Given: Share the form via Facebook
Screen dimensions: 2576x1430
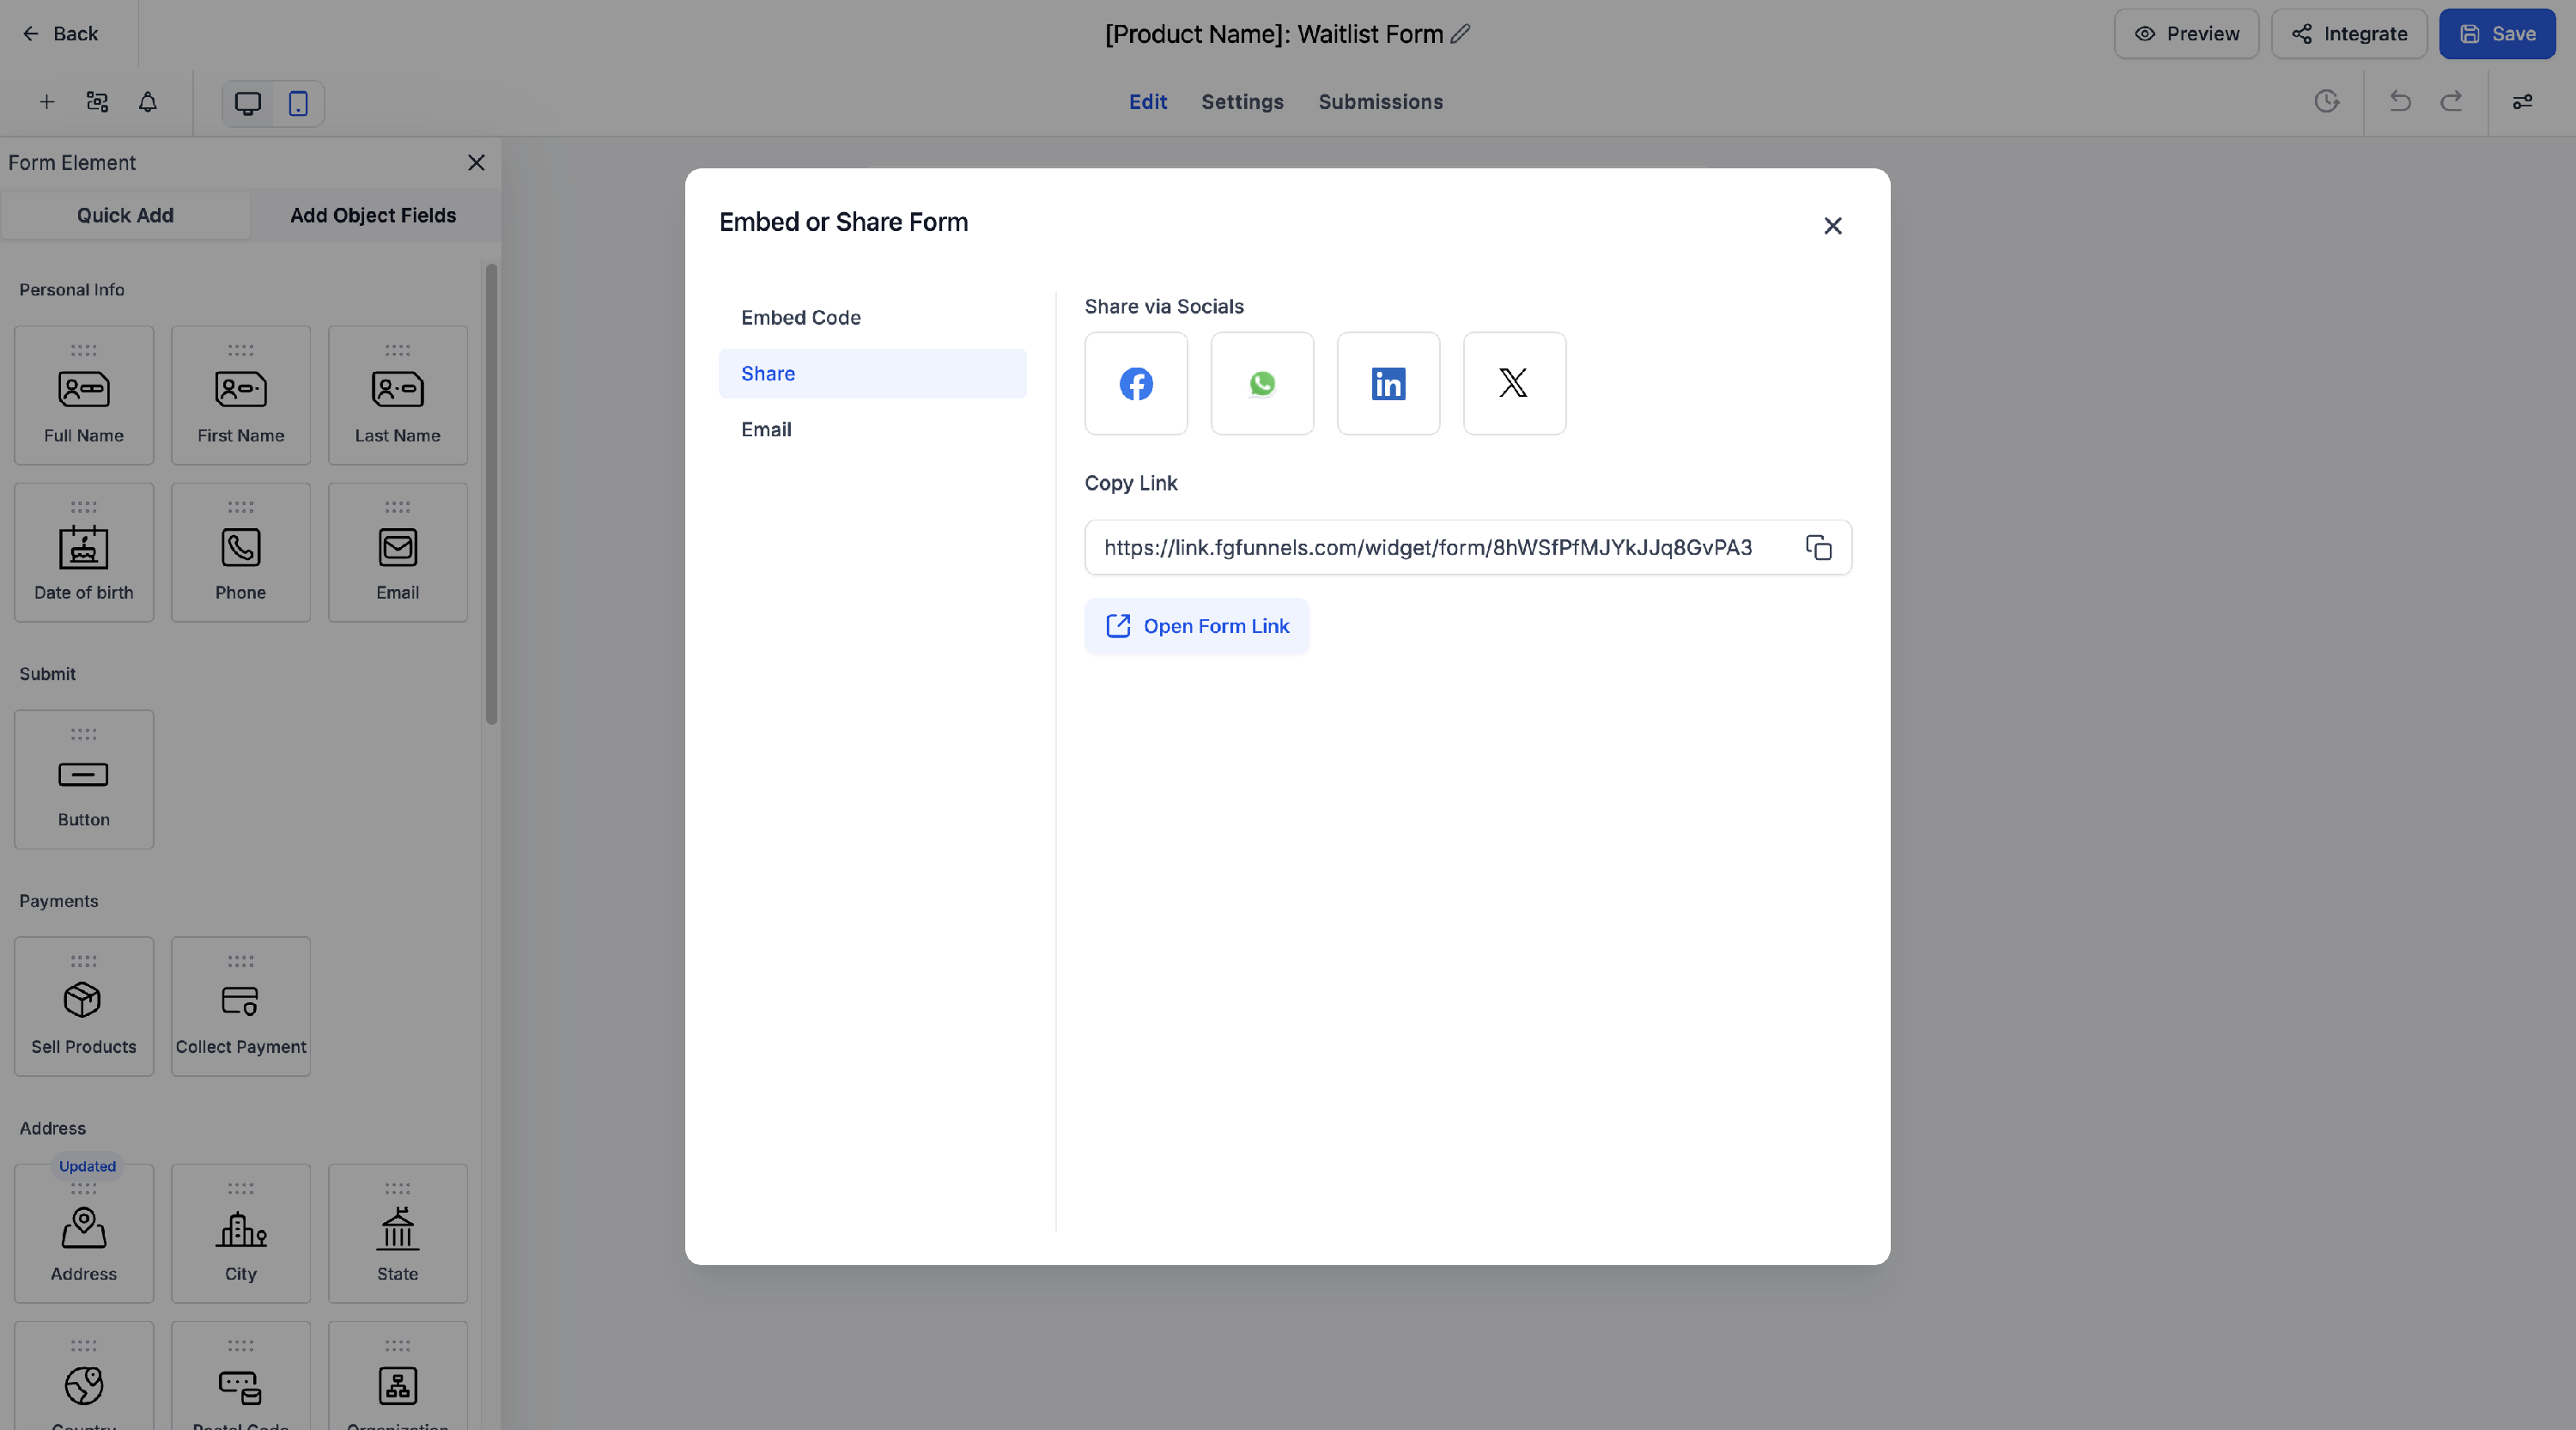Looking at the screenshot, I should click(1135, 383).
